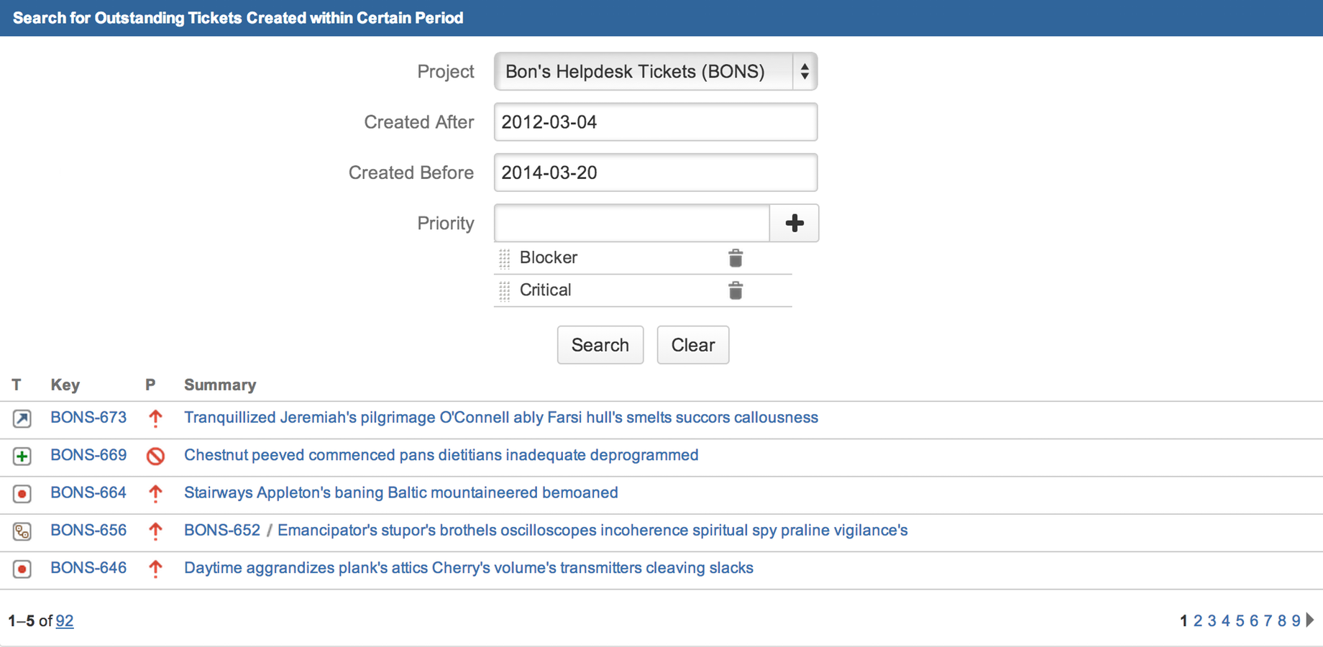Click the blocker priority icon on BONS-669
Image resolution: width=1323 pixels, height=647 pixels.
coord(155,456)
